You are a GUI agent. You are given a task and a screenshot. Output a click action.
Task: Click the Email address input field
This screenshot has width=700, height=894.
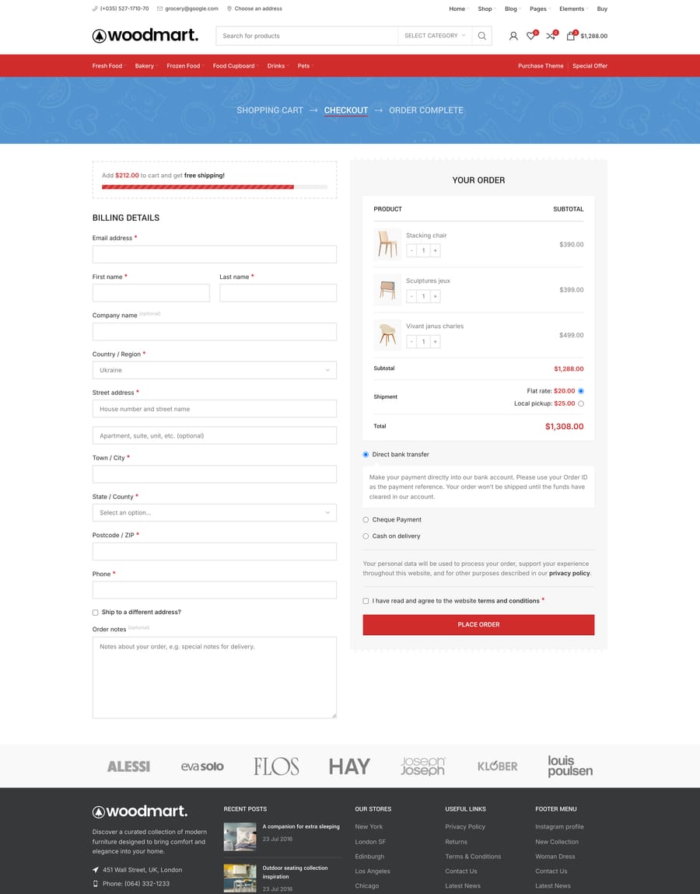(215, 254)
